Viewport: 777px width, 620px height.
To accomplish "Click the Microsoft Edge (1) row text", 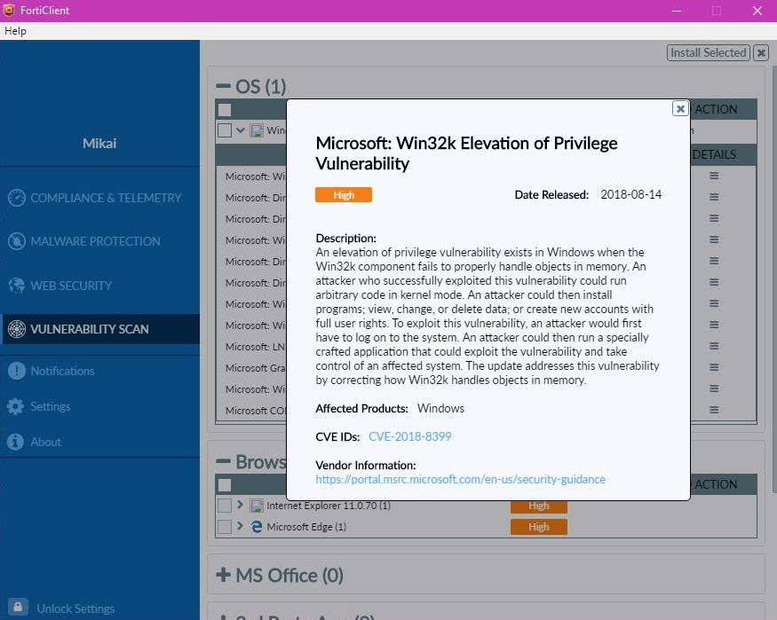I will pyautogui.click(x=306, y=527).
